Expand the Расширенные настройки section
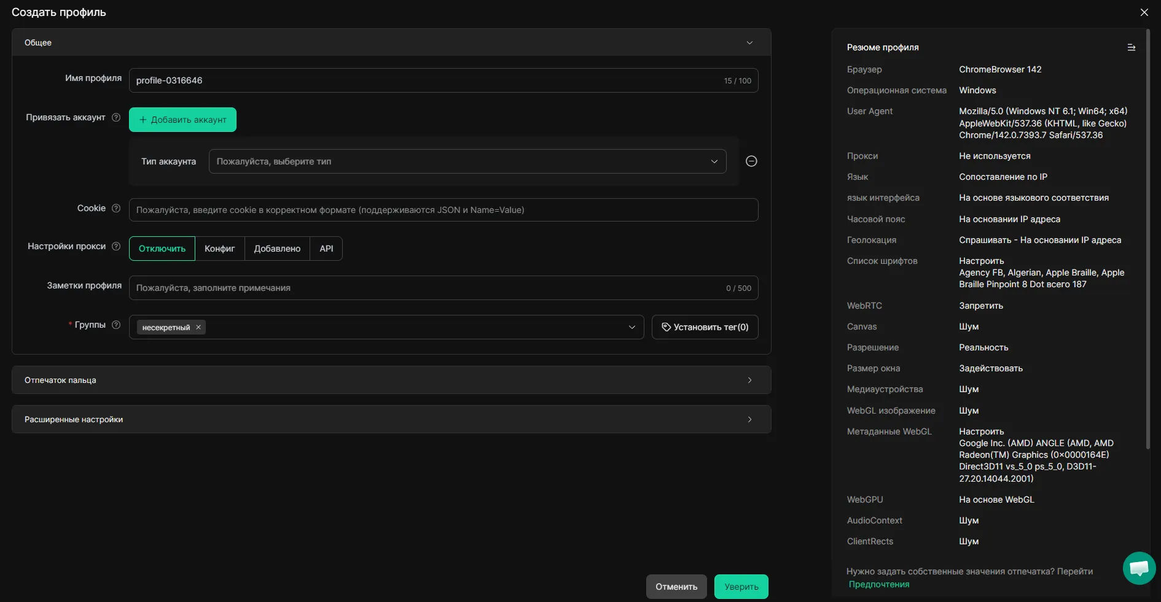1161x602 pixels. (x=391, y=419)
